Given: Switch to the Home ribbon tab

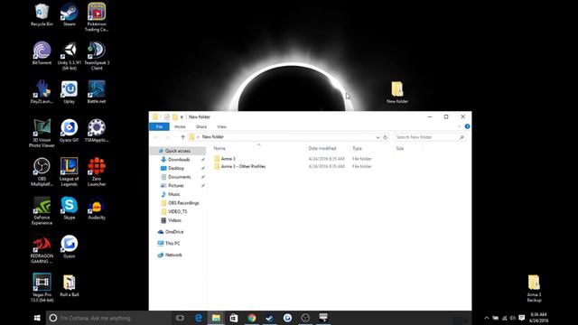Looking at the screenshot, I should tap(180, 126).
